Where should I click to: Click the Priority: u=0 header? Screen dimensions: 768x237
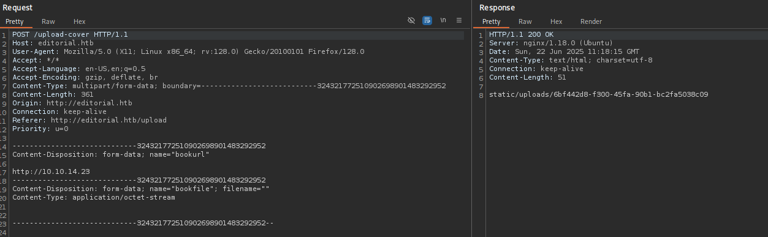(40, 129)
